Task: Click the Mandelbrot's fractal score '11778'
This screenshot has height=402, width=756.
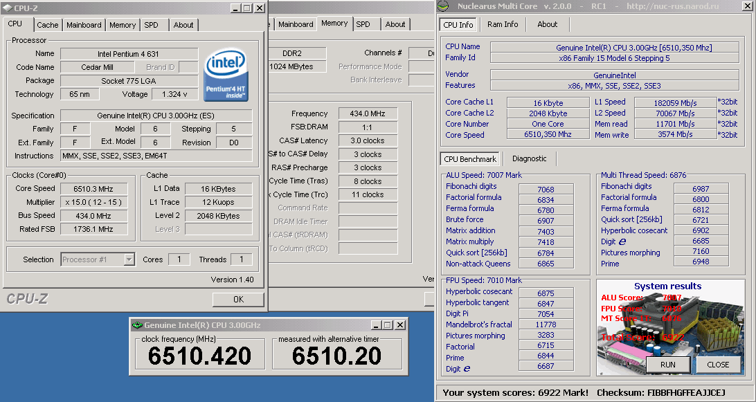Action: click(x=546, y=325)
